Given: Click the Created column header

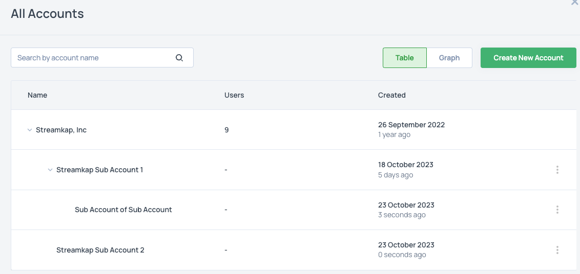Looking at the screenshot, I should coord(392,95).
